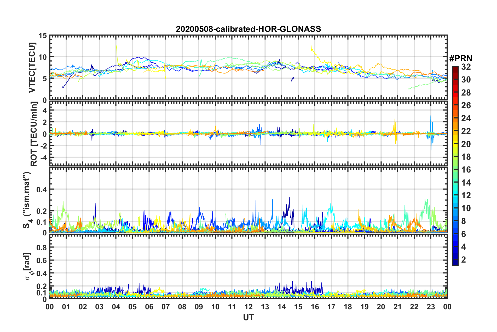Select the "14" tick label on the colorbar
This screenshot has width=497, height=332.
pos(466,183)
